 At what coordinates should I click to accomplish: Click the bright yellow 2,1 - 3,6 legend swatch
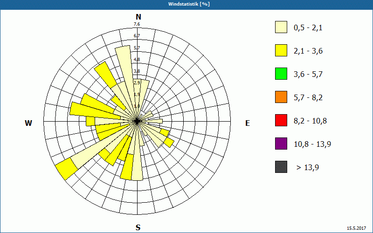[x=281, y=50]
